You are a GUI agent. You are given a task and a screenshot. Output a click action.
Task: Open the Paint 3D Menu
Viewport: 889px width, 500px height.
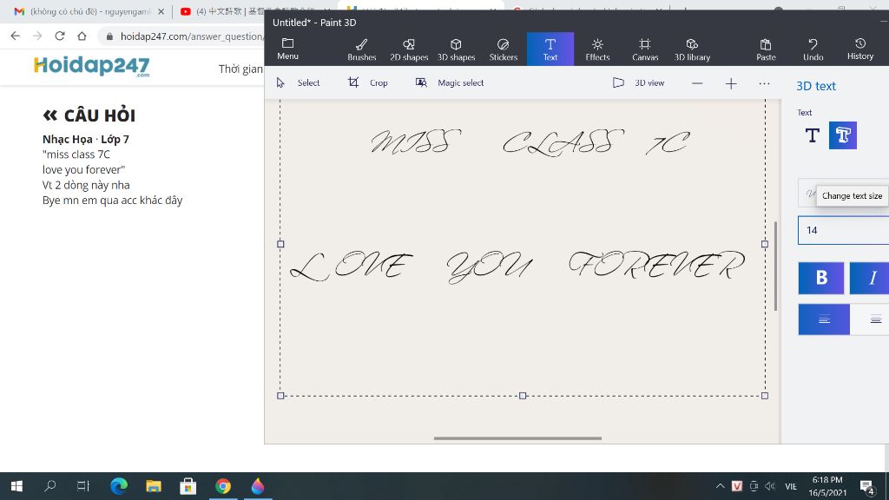[x=287, y=49]
